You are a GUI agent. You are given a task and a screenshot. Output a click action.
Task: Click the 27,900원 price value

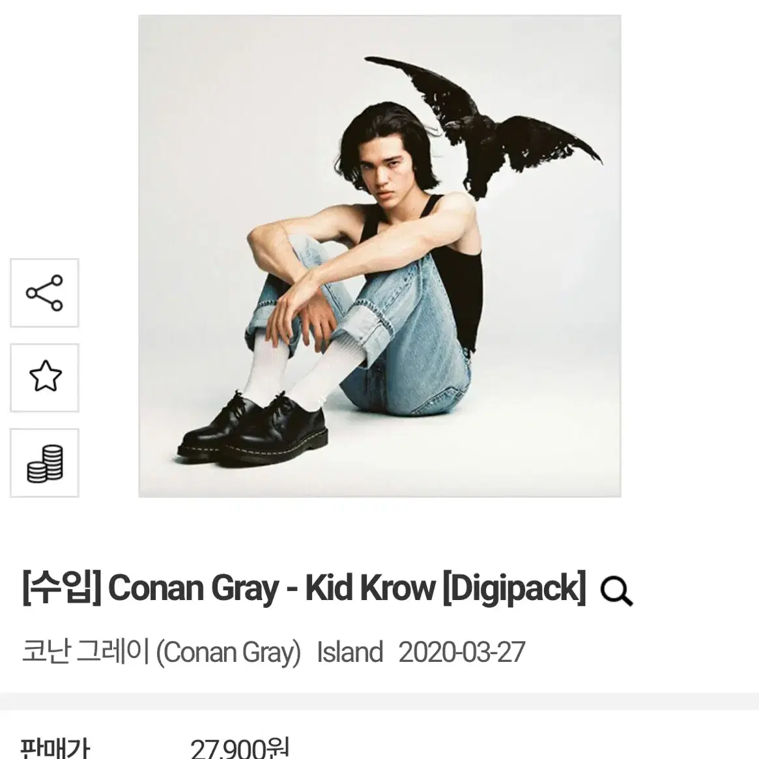click(240, 747)
